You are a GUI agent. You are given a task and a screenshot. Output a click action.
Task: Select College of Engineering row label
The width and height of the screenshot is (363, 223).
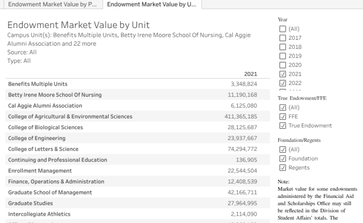click(36, 139)
